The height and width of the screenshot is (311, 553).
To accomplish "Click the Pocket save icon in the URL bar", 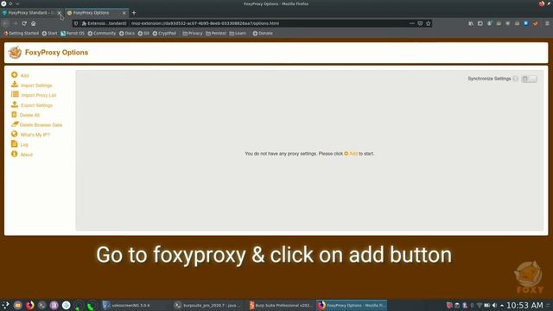I will click(420, 23).
